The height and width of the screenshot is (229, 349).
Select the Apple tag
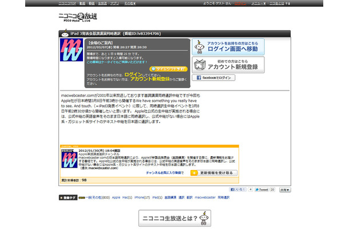(x=116, y=198)
